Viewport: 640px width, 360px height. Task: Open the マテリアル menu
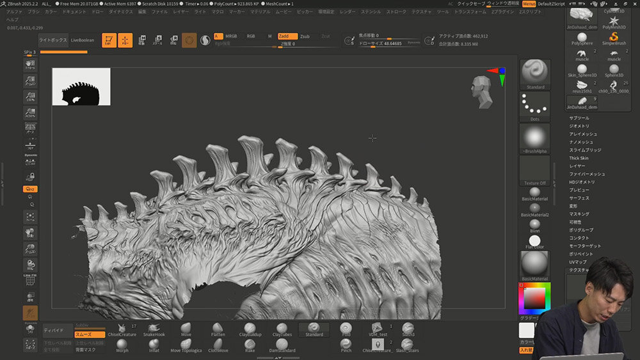point(260,12)
